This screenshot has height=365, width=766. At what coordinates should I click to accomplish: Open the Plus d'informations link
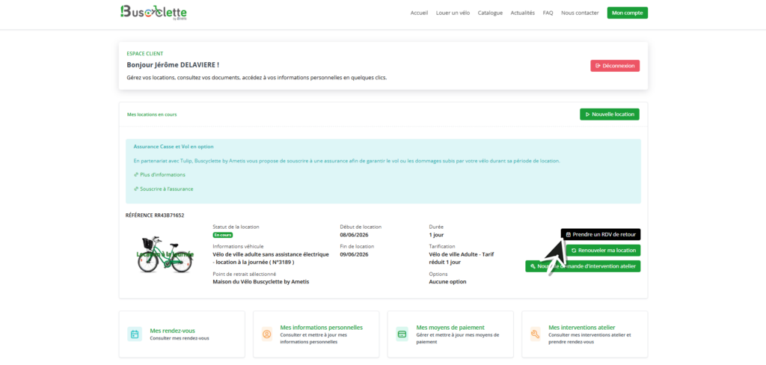coord(159,174)
